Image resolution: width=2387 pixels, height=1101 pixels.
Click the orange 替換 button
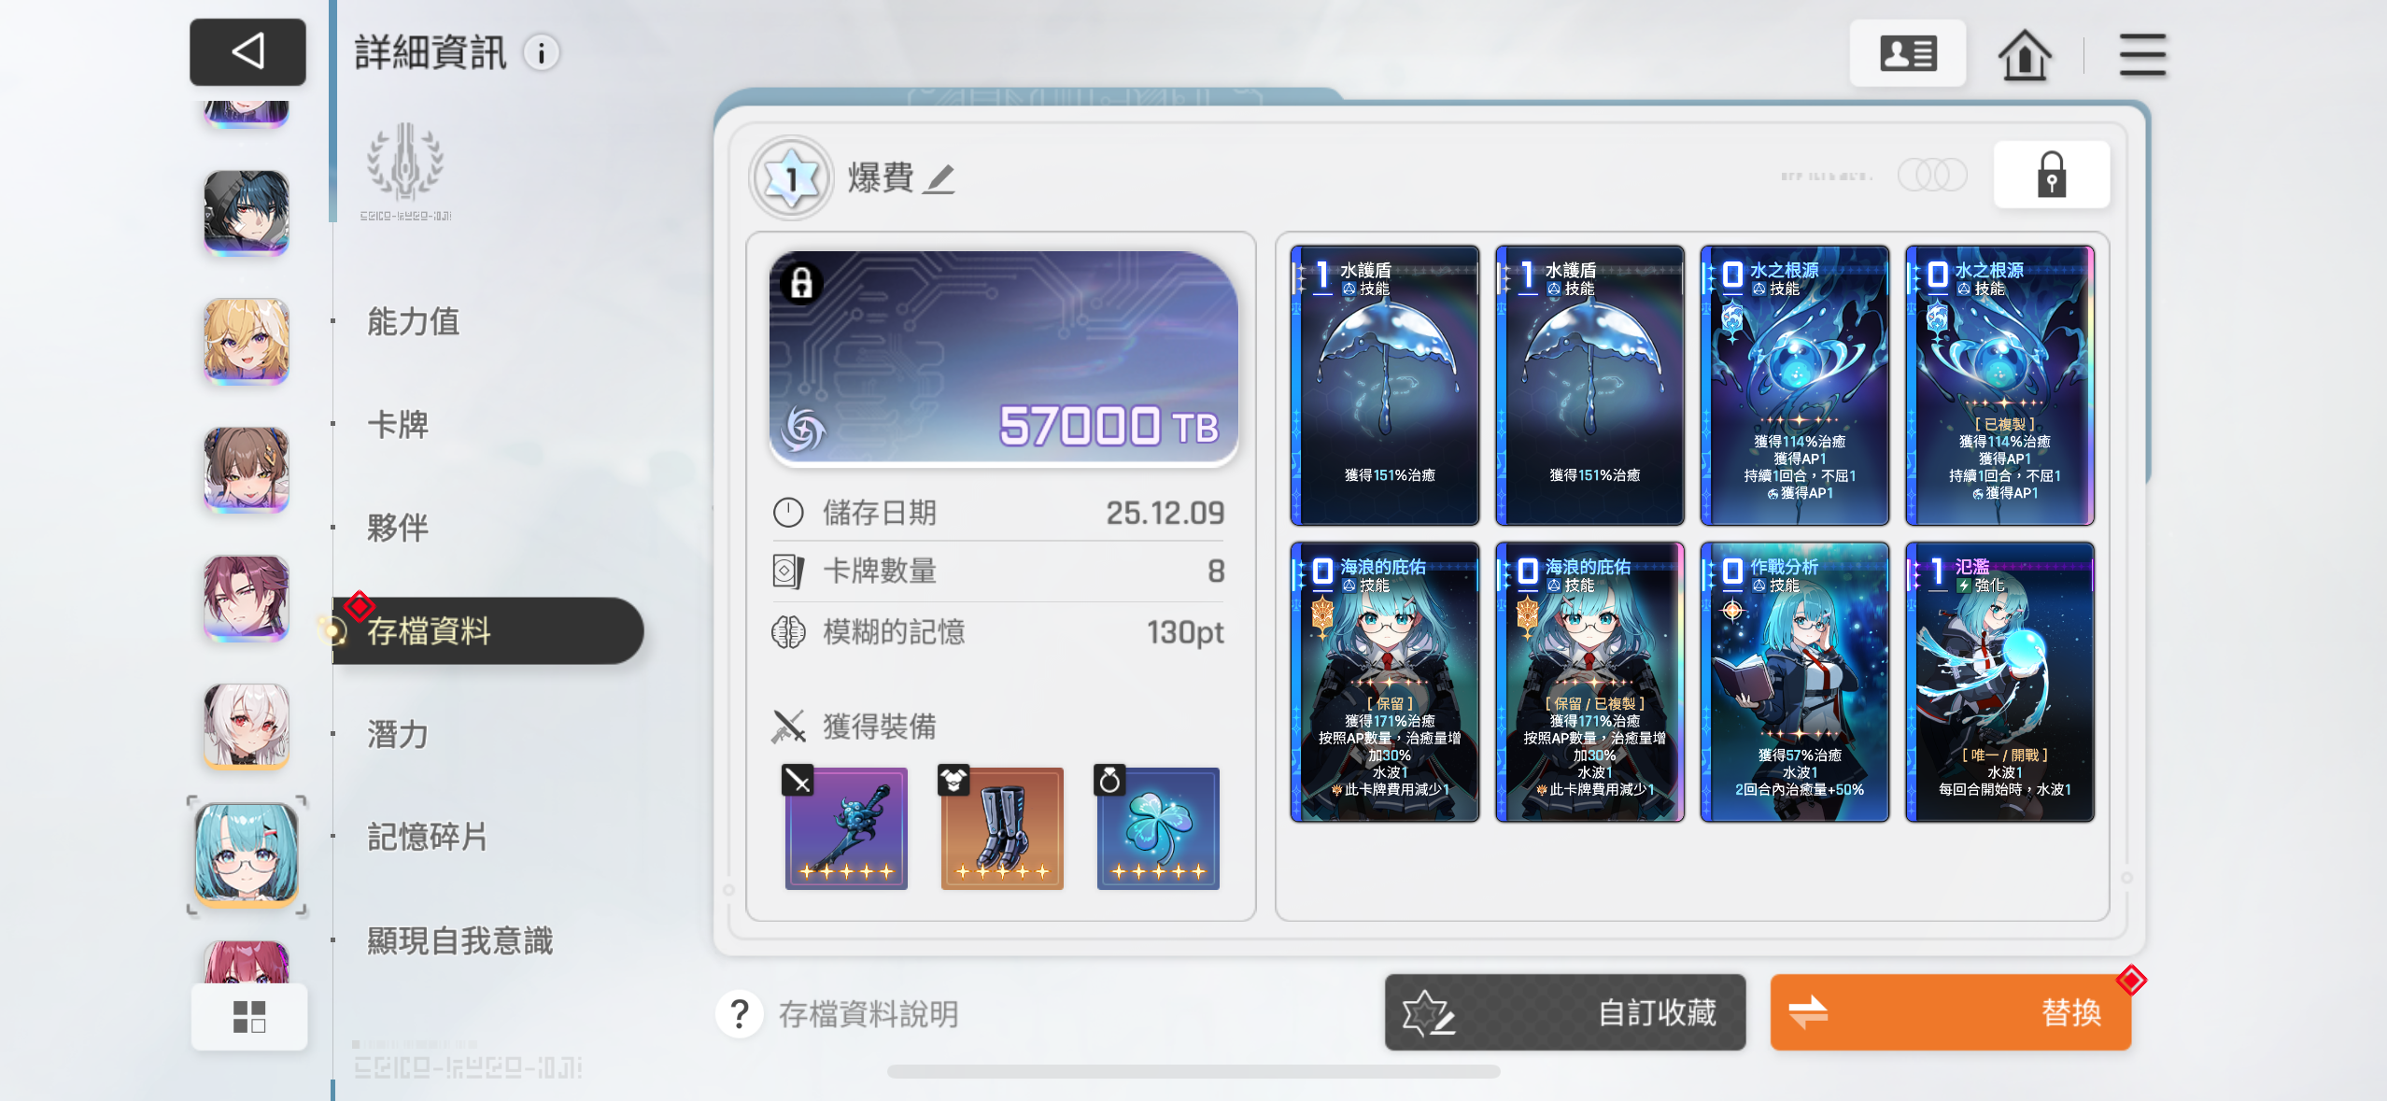pos(1951,1012)
